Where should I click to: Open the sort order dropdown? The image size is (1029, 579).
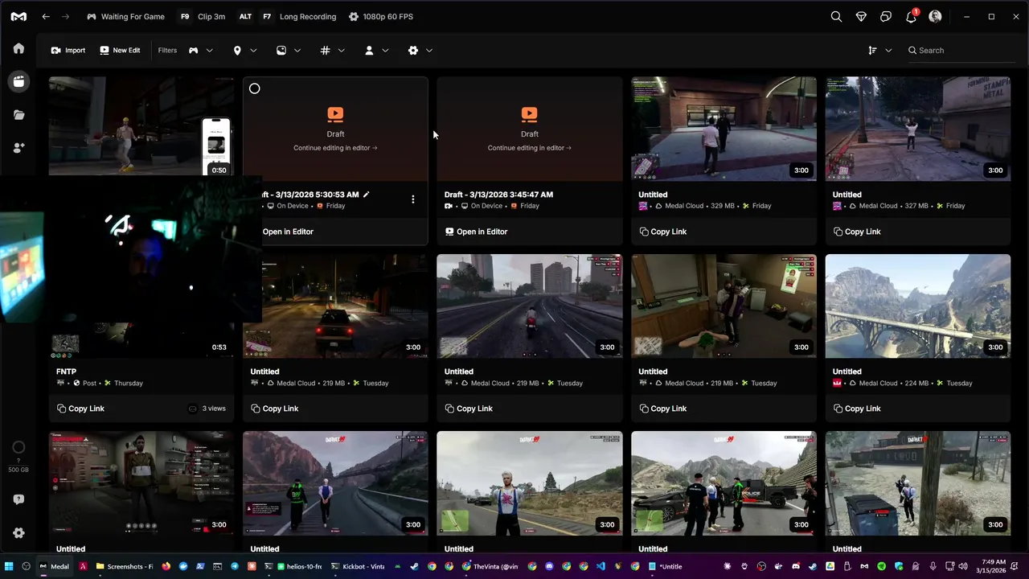[880, 50]
